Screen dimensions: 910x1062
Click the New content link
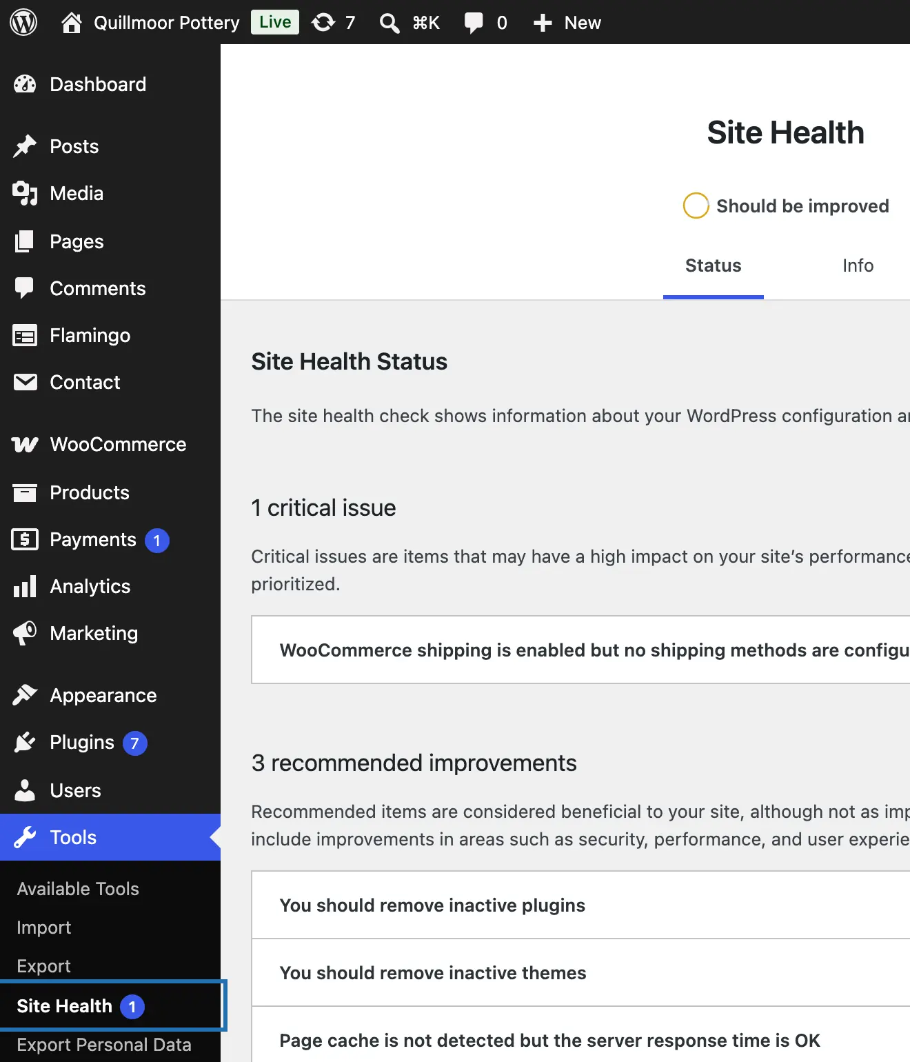(x=583, y=23)
